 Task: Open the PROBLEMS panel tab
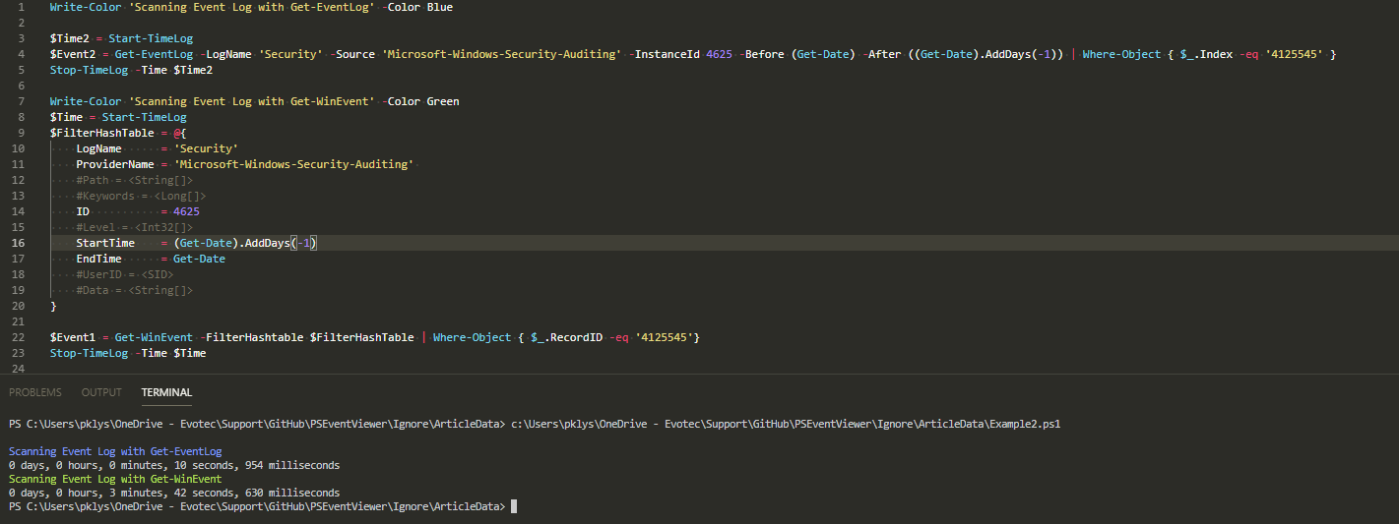(34, 392)
